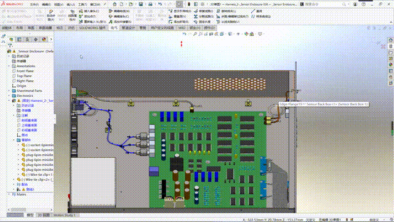
Task: Open the user login profile icon
Action: pyautogui.click(x=355, y=4)
